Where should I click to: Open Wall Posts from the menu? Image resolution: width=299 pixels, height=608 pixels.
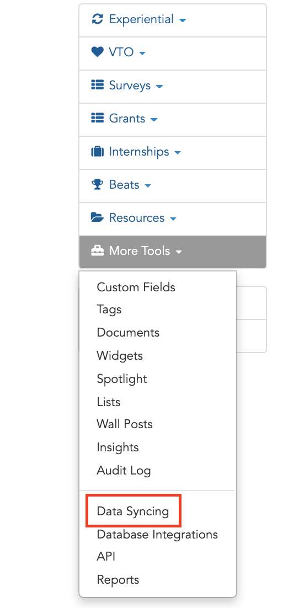125,424
